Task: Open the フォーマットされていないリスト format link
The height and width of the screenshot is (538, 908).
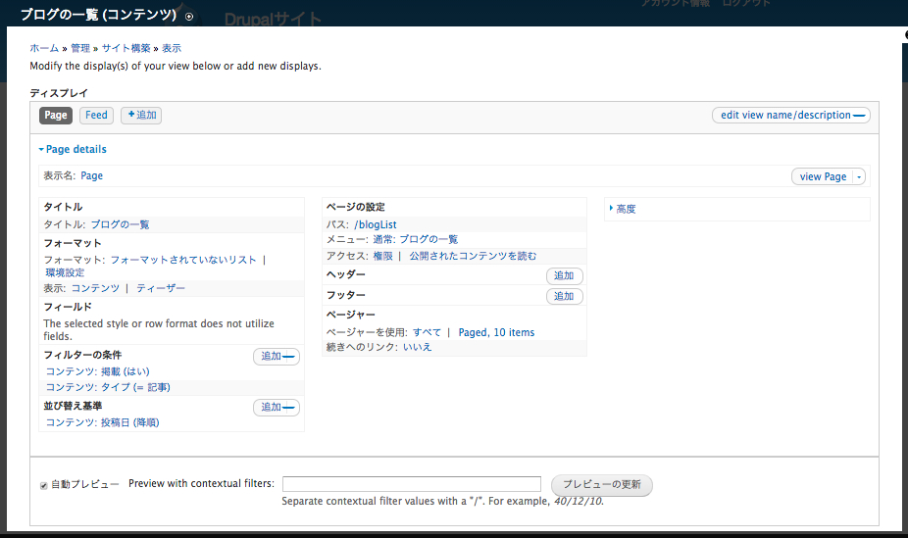Action: [x=183, y=260]
